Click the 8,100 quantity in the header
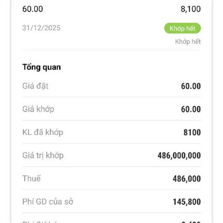Image resolution: width=223 pixels, height=223 pixels. pyautogui.click(x=191, y=9)
